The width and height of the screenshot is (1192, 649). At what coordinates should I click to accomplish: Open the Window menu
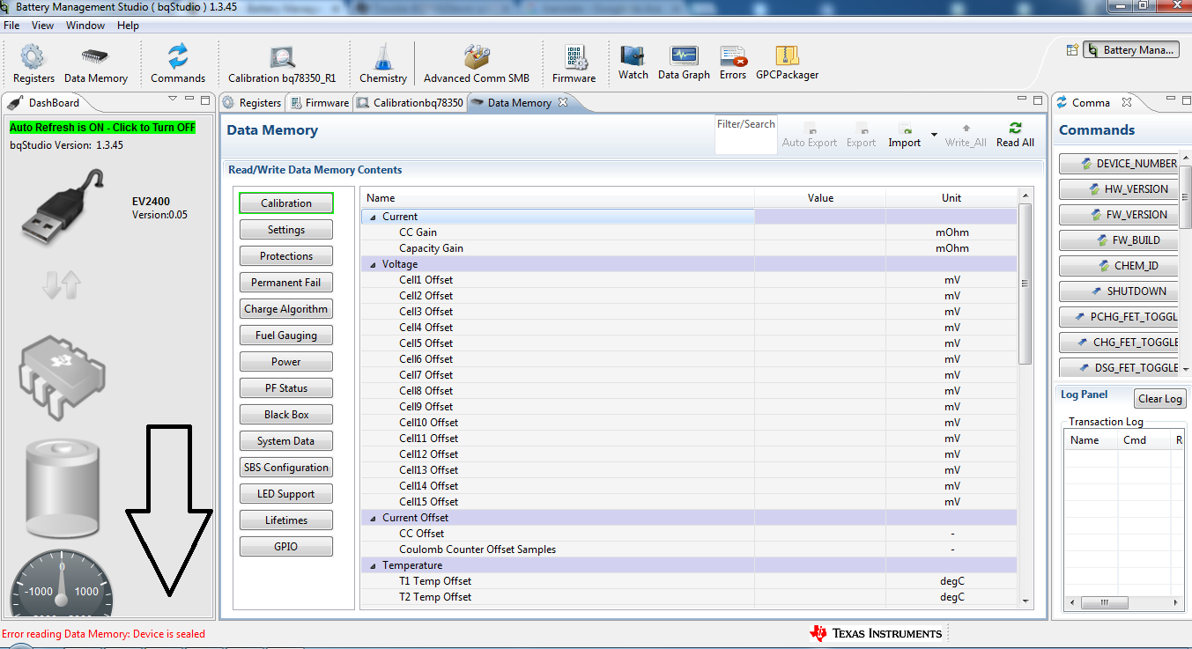(x=85, y=26)
